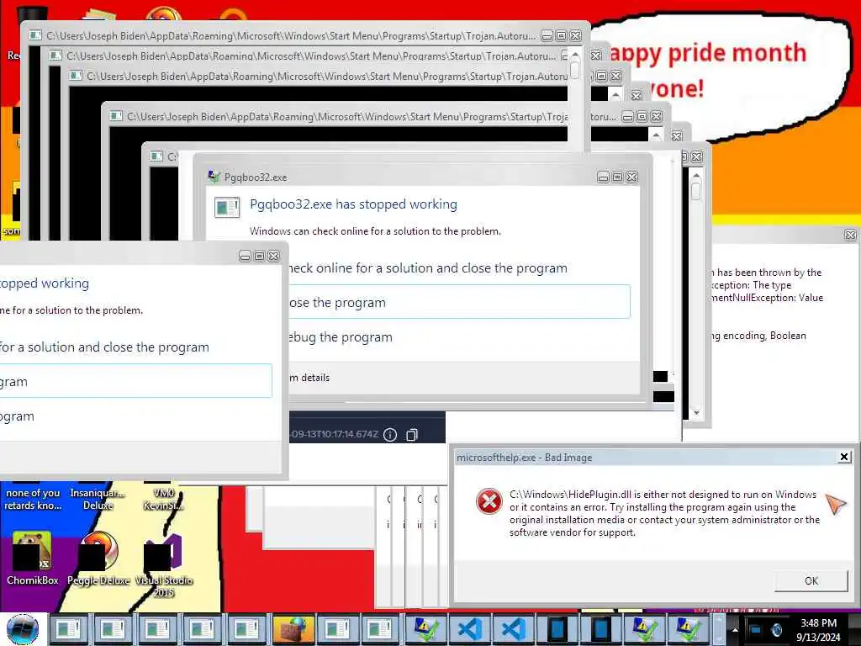Click the program icon beside 'Pgqboo32.exe has stopped working'

click(x=227, y=207)
